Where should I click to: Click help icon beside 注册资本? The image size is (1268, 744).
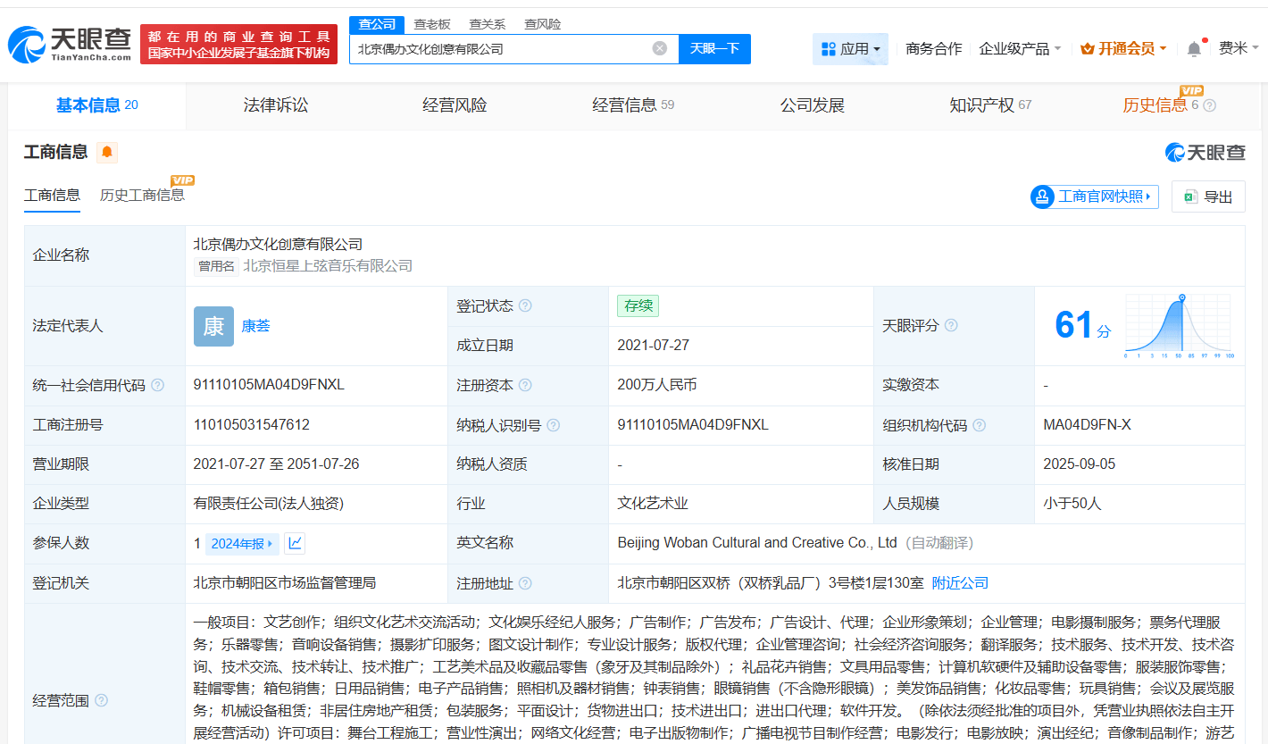coord(525,385)
